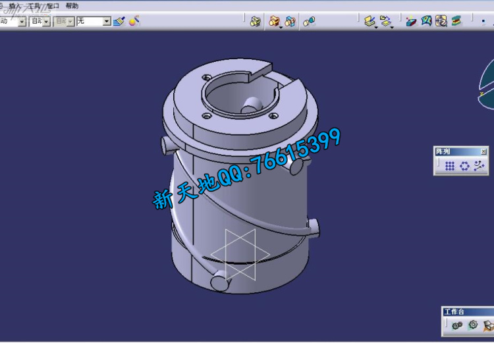The height and width of the screenshot is (343, 494).
Task: Click the green gear icon in 工作台 toolbar
Action: 472,325
